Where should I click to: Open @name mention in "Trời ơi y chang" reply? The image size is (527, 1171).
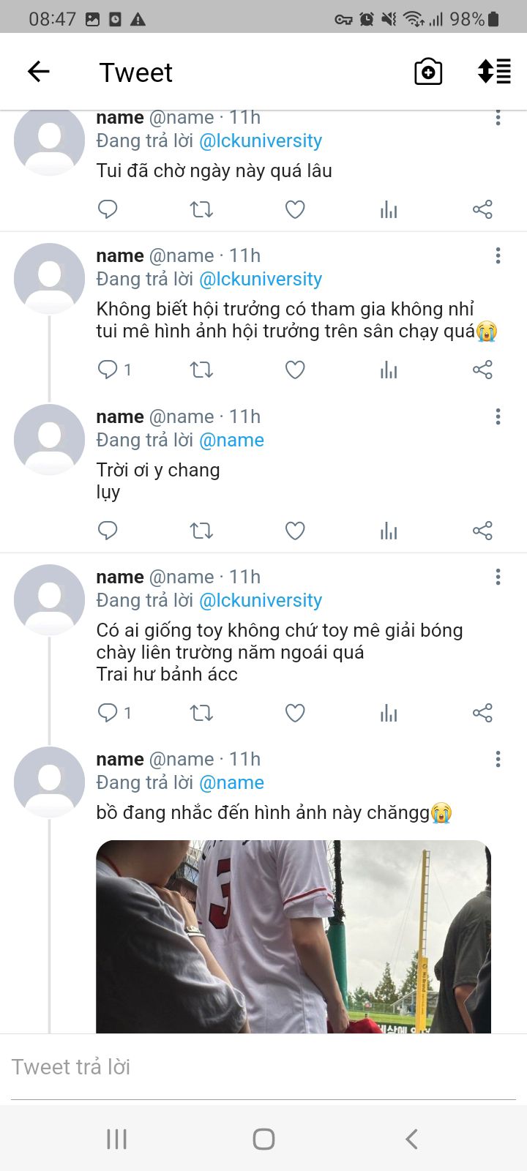(x=231, y=440)
